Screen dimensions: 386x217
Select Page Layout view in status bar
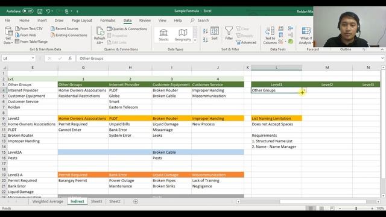pyautogui.click(x=321, y=209)
